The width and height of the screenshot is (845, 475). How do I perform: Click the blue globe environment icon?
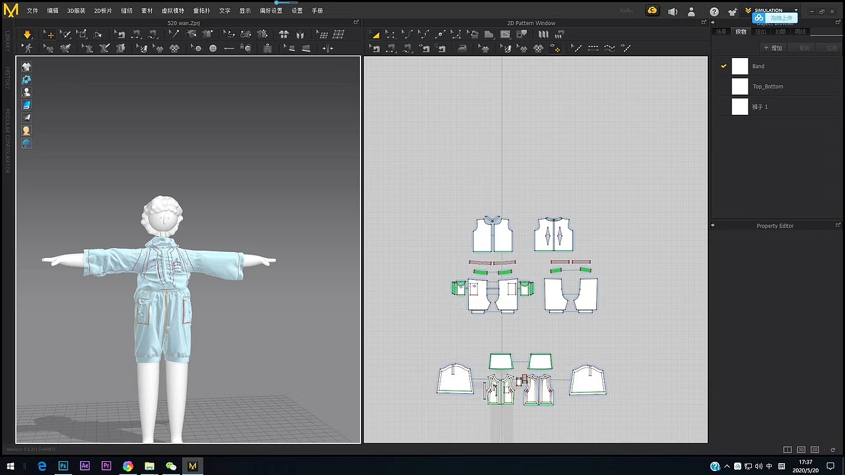[26, 143]
